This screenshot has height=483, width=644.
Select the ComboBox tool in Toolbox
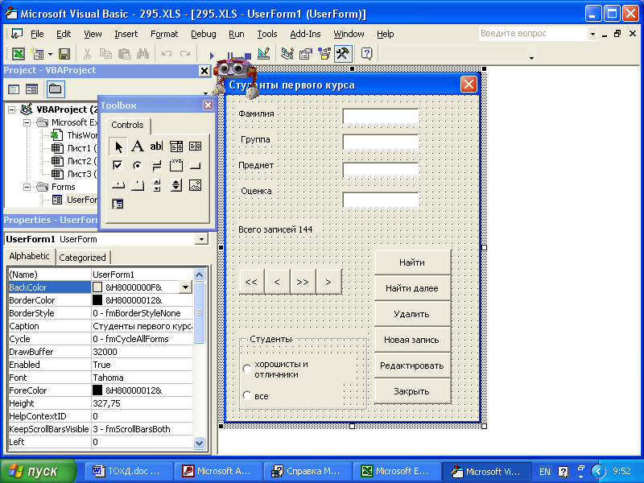pos(176,147)
